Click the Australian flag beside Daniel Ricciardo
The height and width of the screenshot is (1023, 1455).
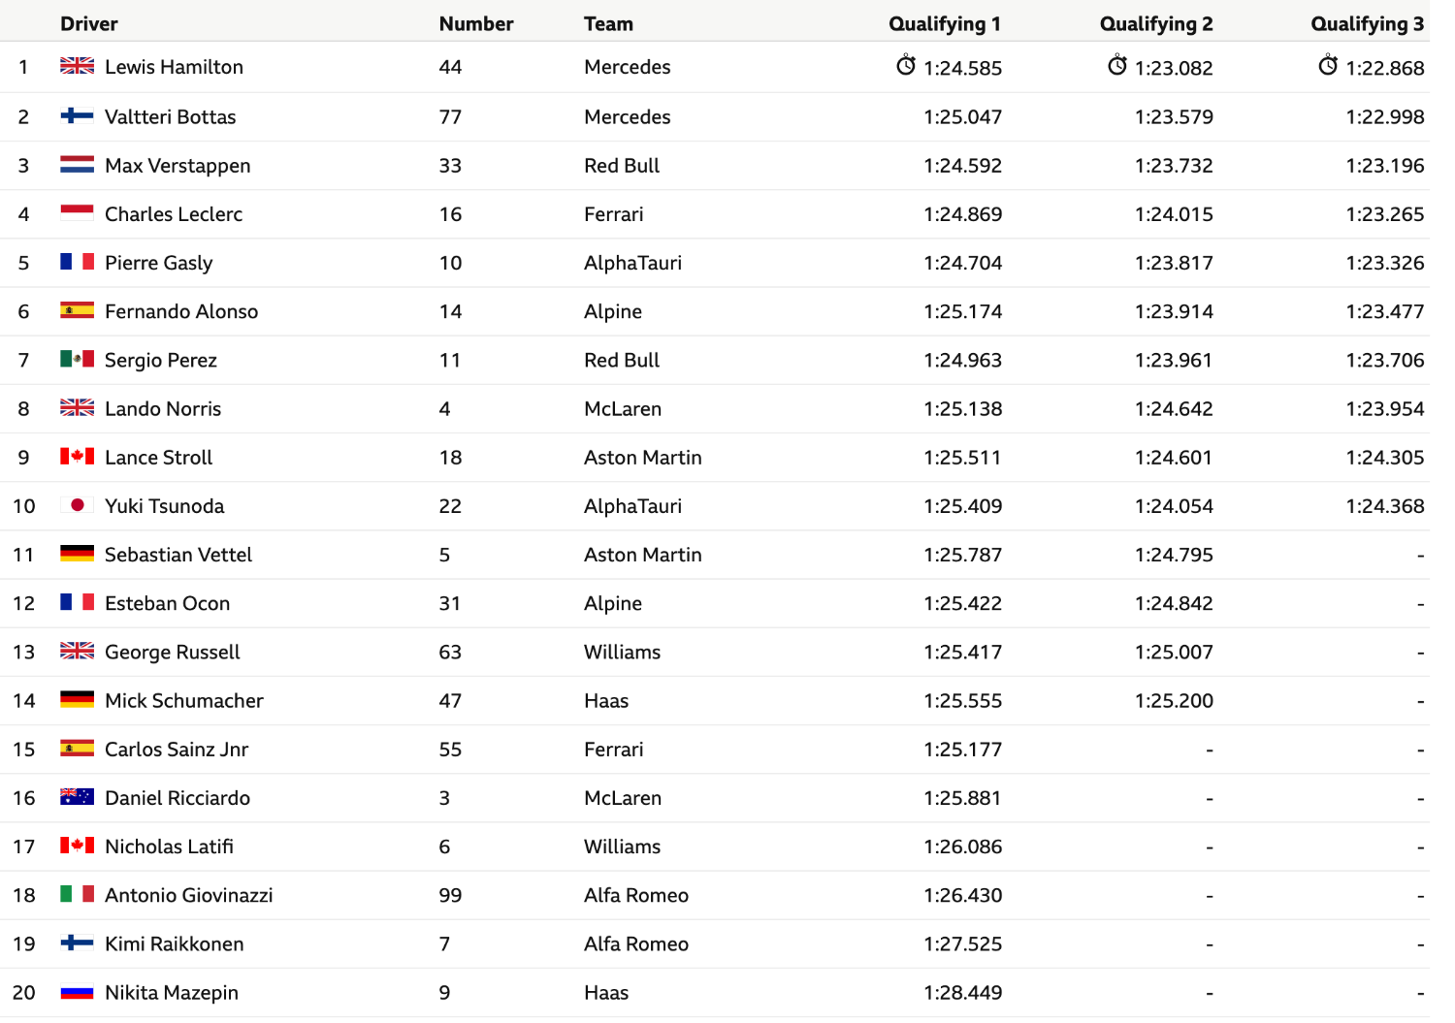pos(78,797)
